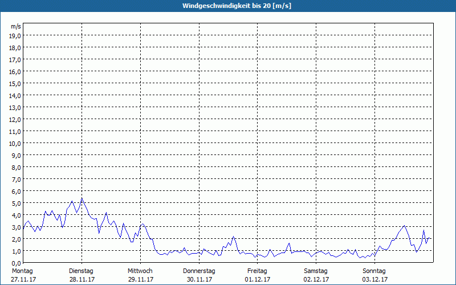Click the 6,0 y-axis label
The height and width of the screenshot is (285, 456).
pyautogui.click(x=17, y=192)
